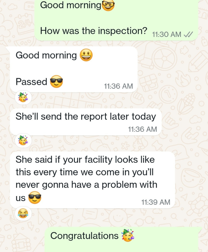The width and height of the screenshot is (208, 252).
Task: Tap 11:36 AM timestamp on the 'Passed' bubble
Action: (x=118, y=86)
